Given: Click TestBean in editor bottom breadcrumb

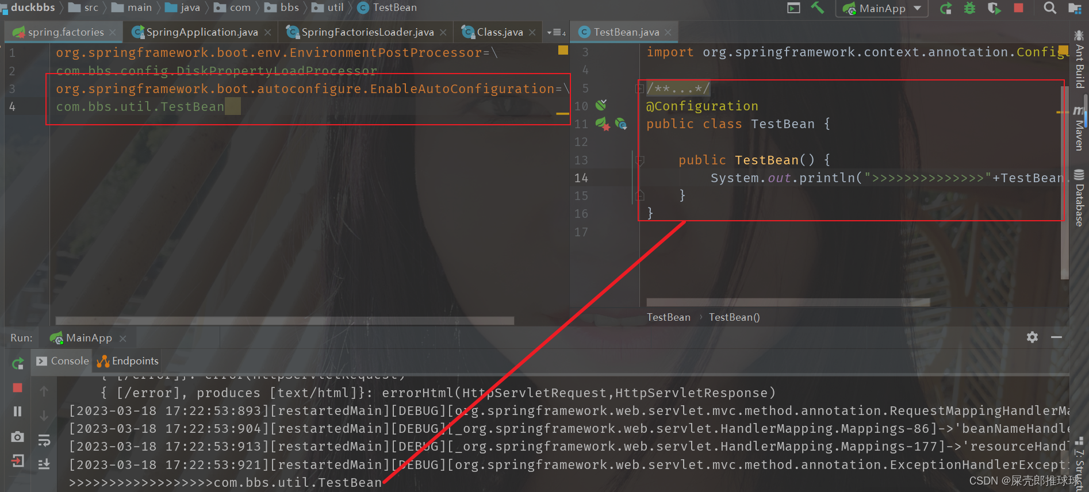Looking at the screenshot, I should click(x=668, y=317).
